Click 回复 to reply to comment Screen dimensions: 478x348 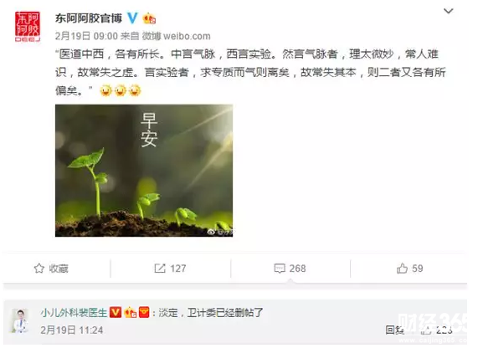pyautogui.click(x=394, y=330)
